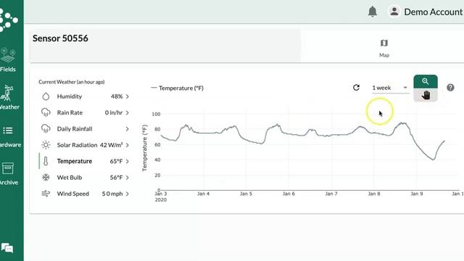Expand the Solar Radiation row chevron
Screen dimensions: 464x261
tap(128, 145)
